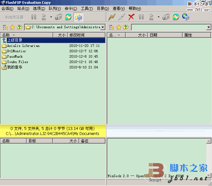Open the 选项(Z) menu
This screenshot has width=212, height=186.
[39, 9]
